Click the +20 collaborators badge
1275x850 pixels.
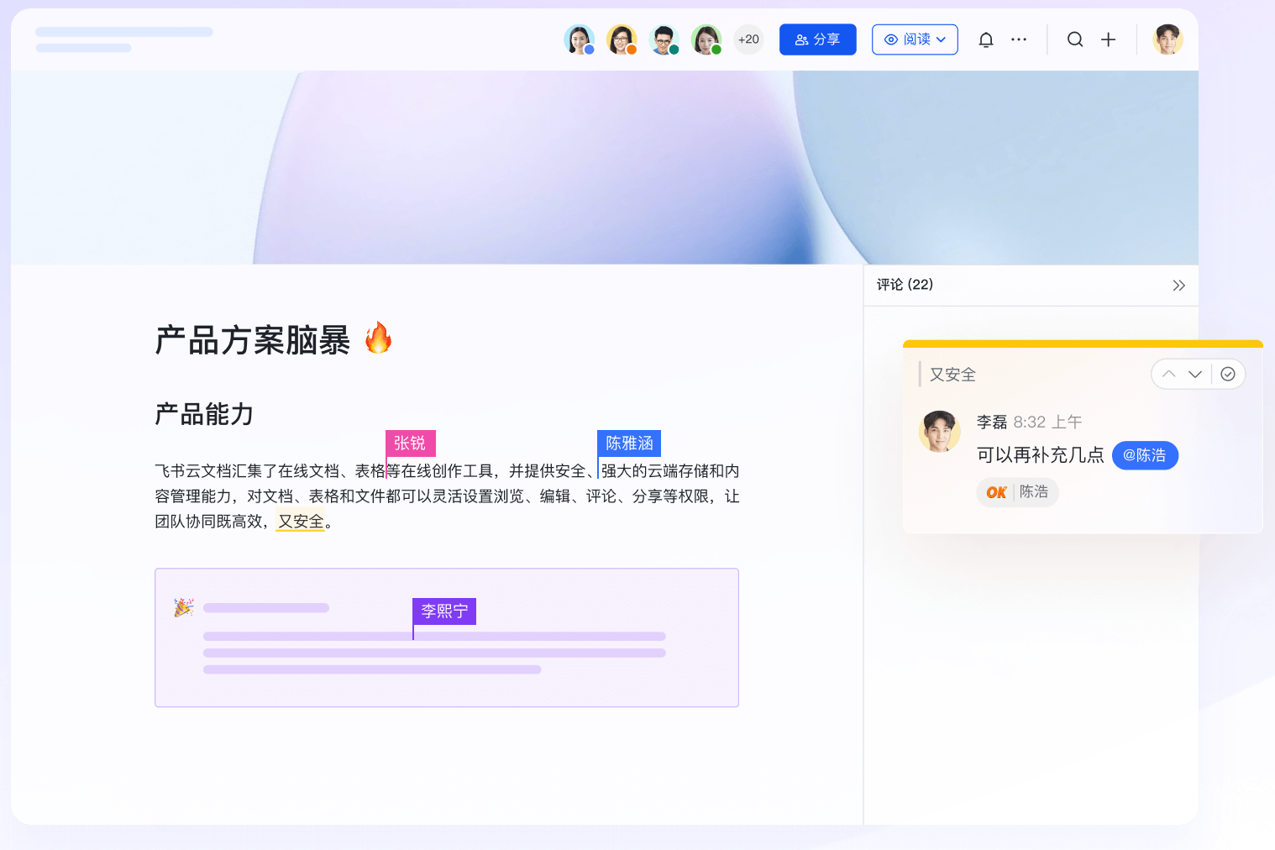748,39
